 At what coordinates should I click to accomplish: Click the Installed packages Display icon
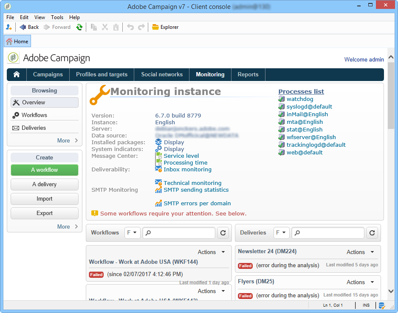point(158,142)
